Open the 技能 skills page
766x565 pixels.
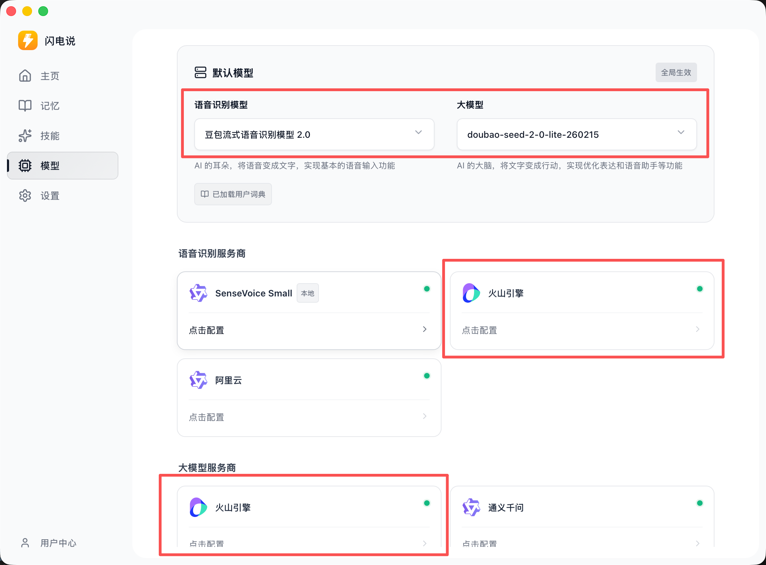coord(63,136)
